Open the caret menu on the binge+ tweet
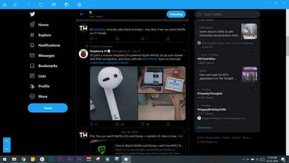This screenshot has height=163, width=289. (184, 25)
